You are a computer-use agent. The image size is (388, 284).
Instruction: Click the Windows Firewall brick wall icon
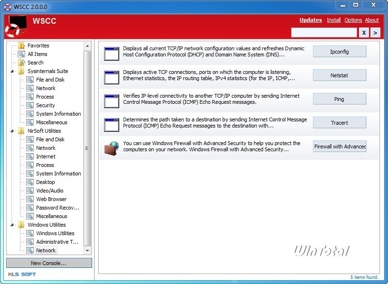click(111, 148)
